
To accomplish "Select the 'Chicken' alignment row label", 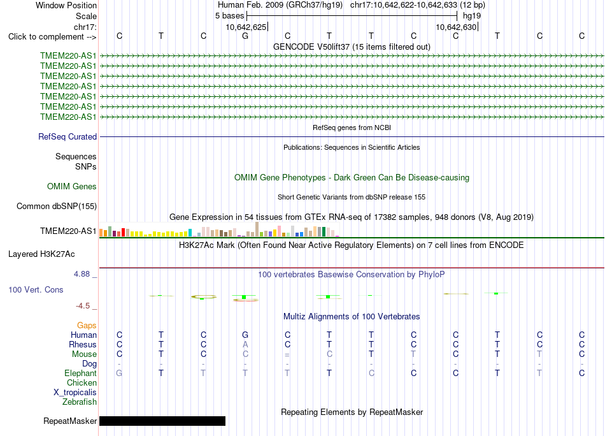I will pos(82,382).
